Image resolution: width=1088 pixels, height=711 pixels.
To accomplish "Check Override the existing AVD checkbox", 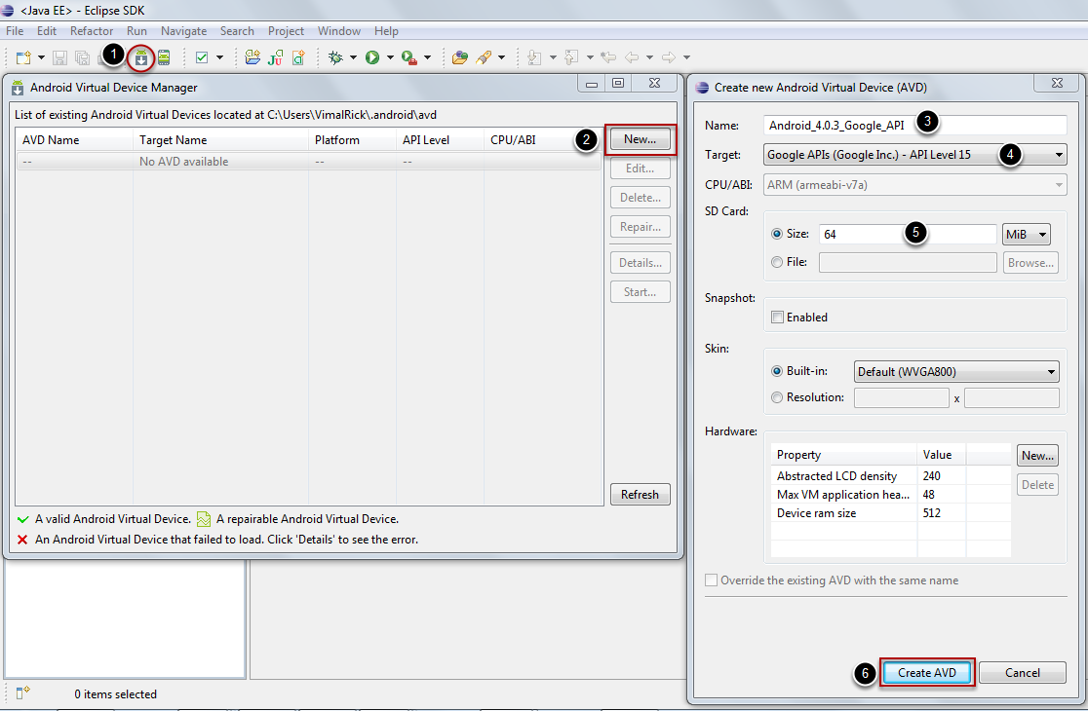I will (x=712, y=580).
